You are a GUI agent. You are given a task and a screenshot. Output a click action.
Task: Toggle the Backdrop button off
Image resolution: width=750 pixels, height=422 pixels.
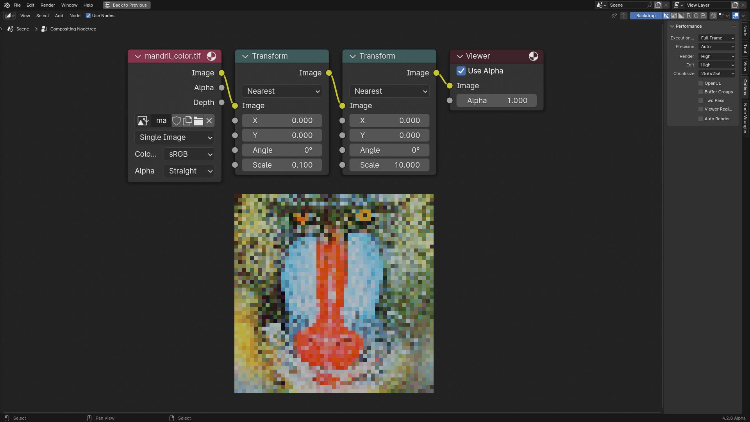point(646,16)
